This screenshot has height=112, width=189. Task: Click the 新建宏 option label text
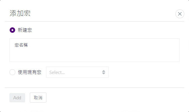pos(25,30)
